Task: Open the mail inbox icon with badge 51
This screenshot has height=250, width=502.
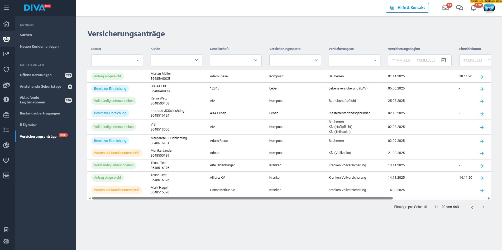Action: click(446, 8)
